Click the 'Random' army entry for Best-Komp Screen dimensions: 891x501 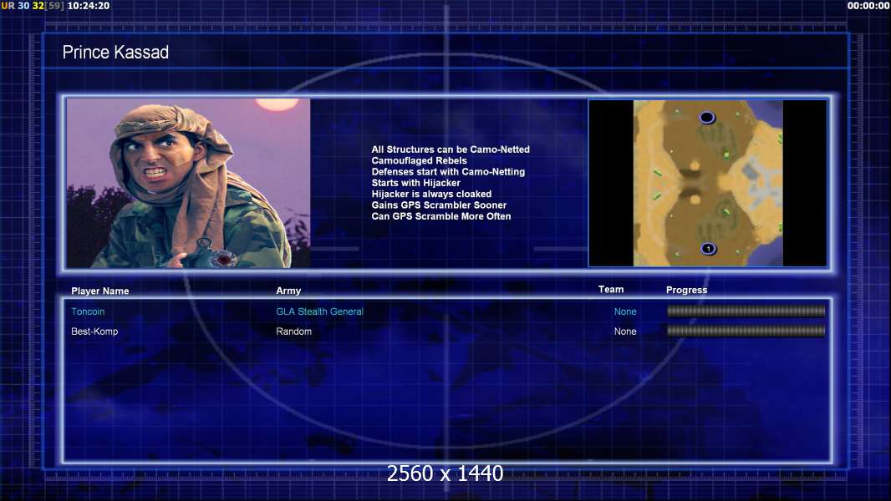coord(293,331)
